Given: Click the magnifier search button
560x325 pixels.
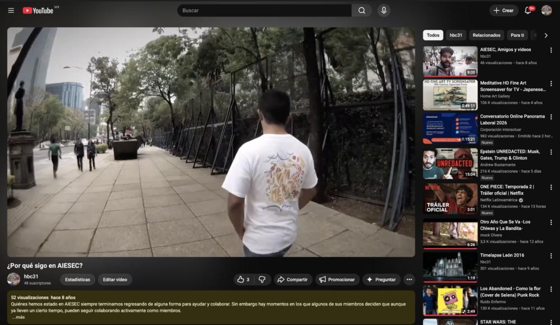Looking at the screenshot, I should (x=362, y=11).
